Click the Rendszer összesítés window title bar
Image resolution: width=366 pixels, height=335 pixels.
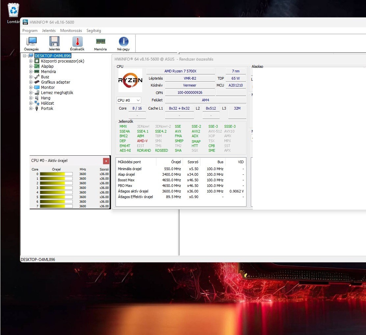point(239,59)
